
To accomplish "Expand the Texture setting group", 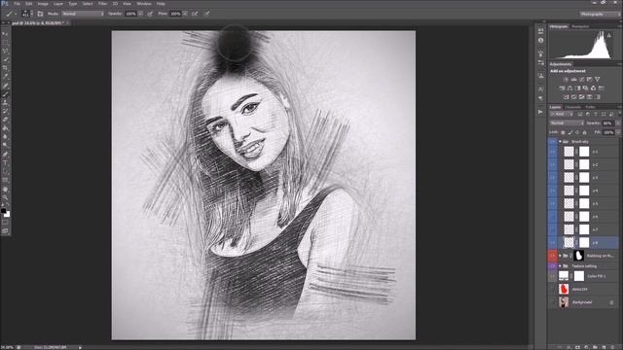I will click(560, 265).
